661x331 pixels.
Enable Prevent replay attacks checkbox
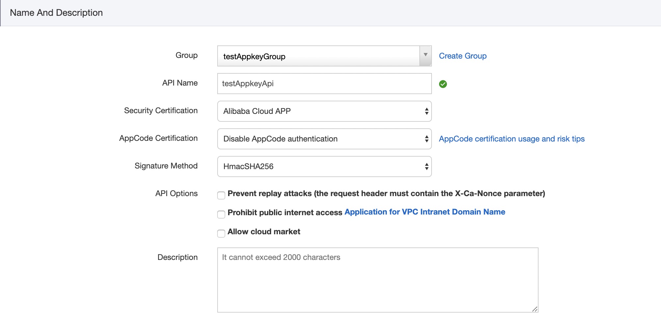[x=221, y=195]
